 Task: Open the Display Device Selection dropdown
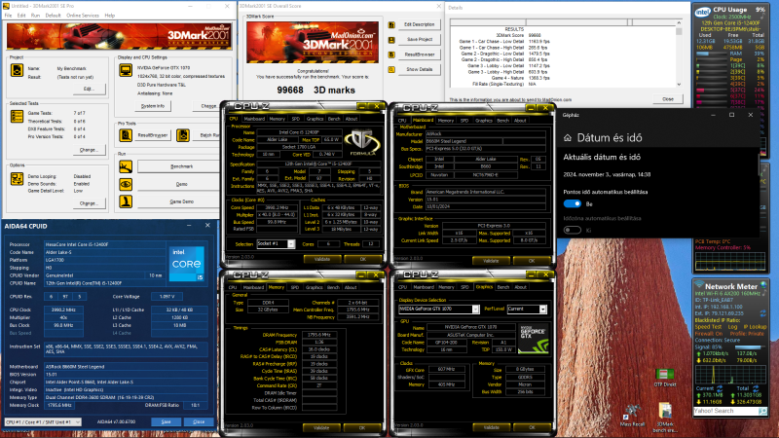(475, 309)
